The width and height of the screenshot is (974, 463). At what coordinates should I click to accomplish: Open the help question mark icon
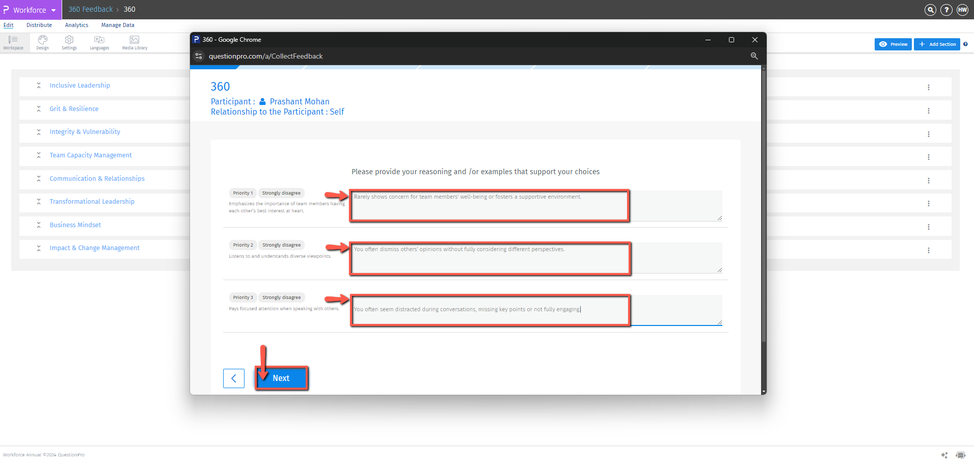point(946,10)
